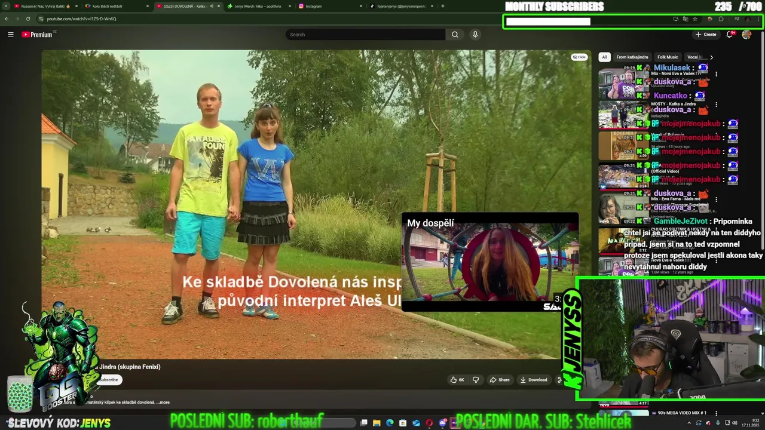Open YouTube notifications bell
The width and height of the screenshot is (765, 430).
point(729,35)
